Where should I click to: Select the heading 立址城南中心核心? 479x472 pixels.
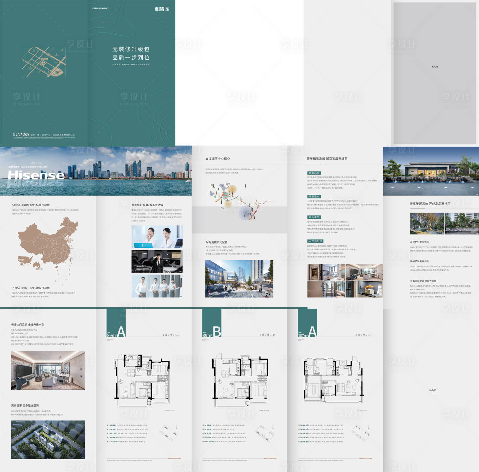pyautogui.click(x=218, y=158)
